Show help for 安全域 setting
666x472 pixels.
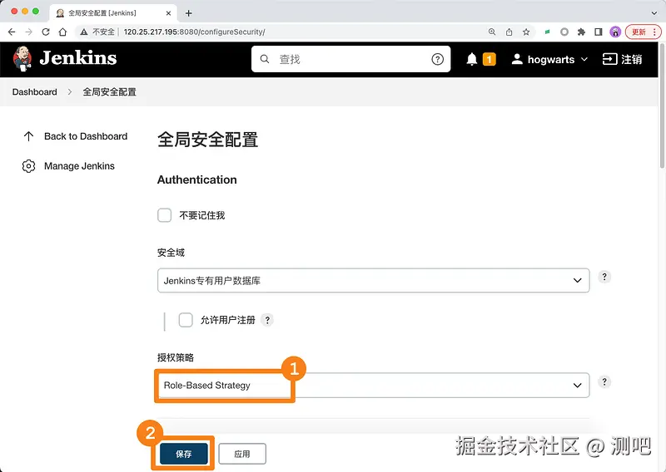(x=604, y=277)
